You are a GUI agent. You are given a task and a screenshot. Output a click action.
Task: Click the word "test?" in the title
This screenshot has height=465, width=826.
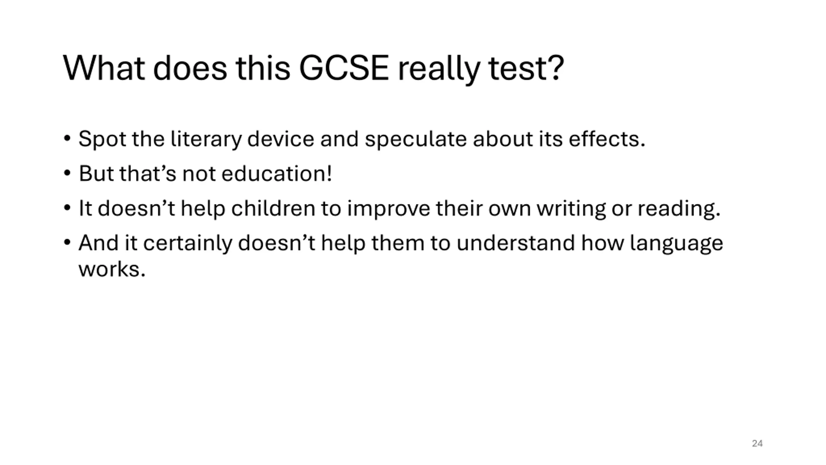(x=527, y=69)
